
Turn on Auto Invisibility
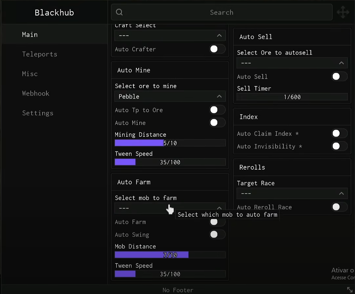[339, 146]
